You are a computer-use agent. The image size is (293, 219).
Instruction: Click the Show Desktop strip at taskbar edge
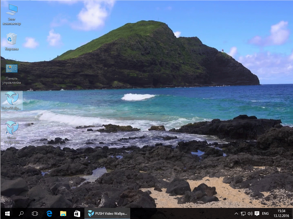click(x=292, y=213)
